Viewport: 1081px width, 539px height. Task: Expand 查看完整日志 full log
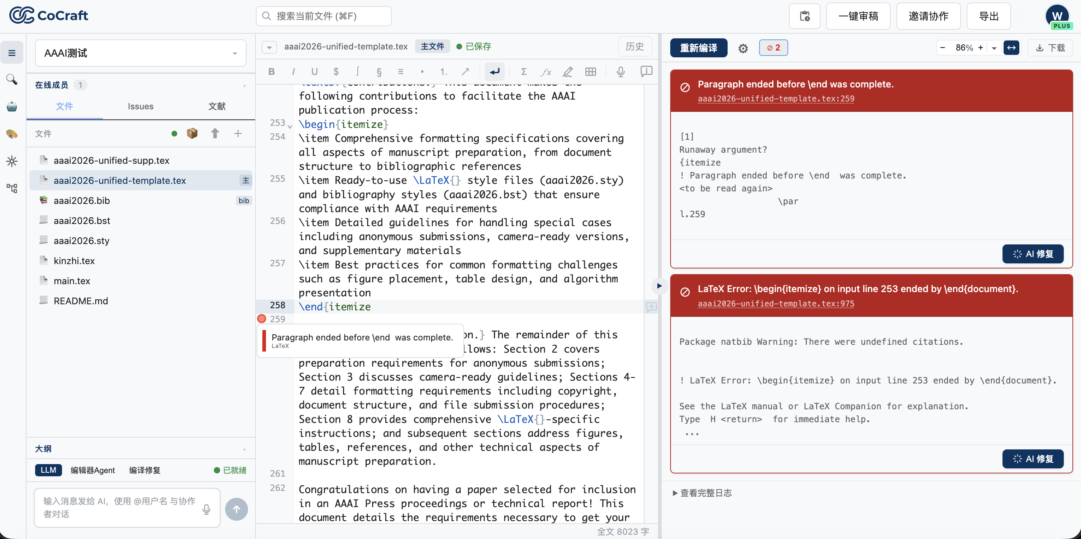point(702,493)
